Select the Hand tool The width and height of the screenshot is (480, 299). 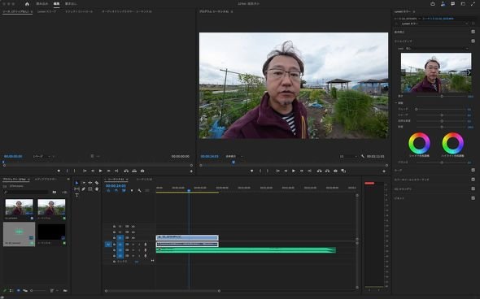click(97, 189)
